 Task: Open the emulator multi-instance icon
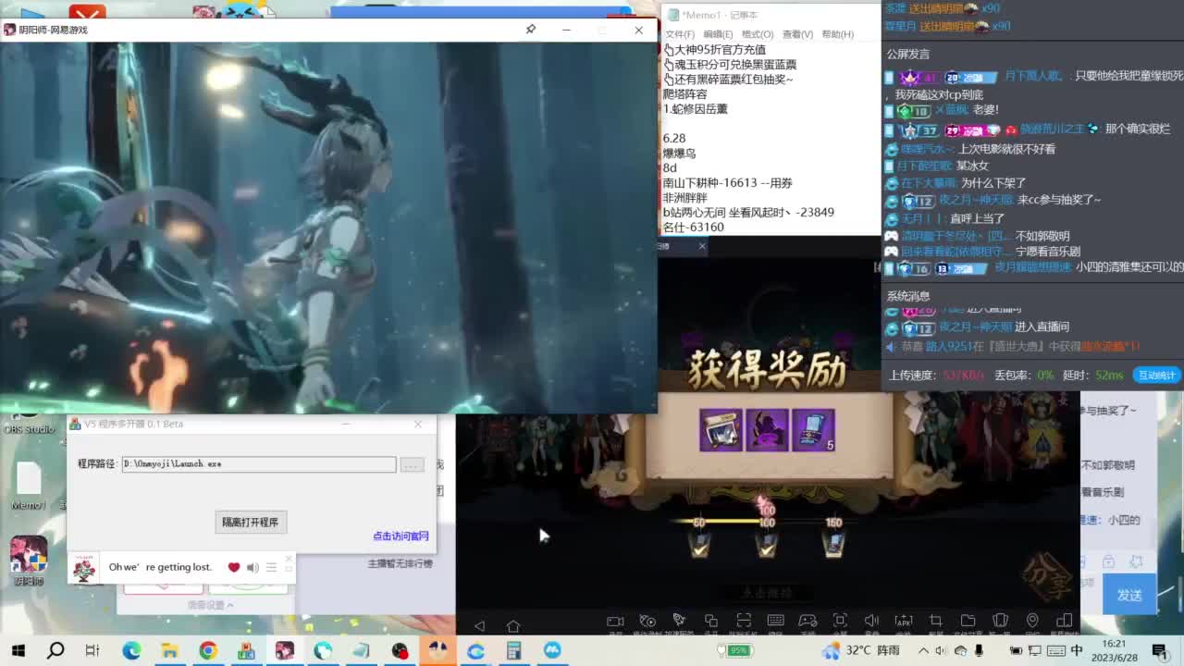[711, 621]
